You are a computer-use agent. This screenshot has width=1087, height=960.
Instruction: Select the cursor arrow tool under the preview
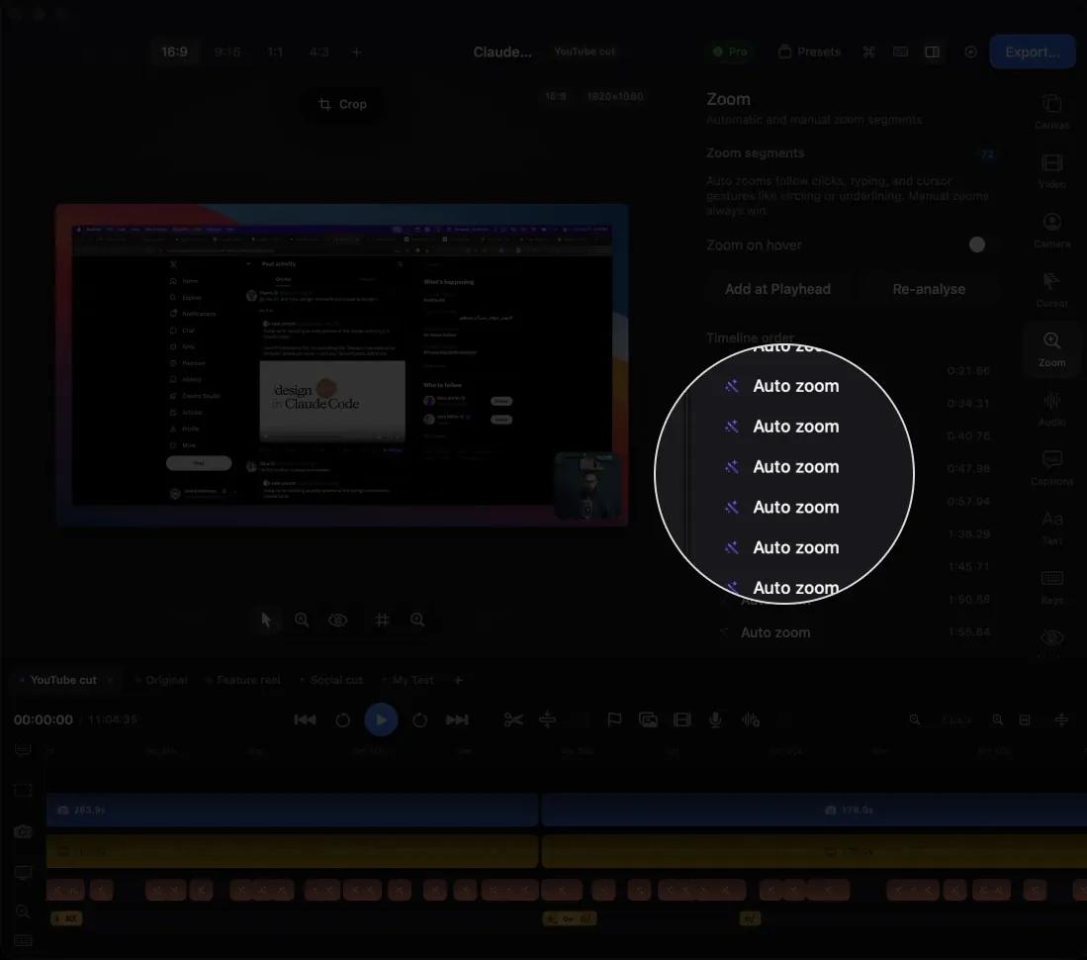click(x=265, y=621)
